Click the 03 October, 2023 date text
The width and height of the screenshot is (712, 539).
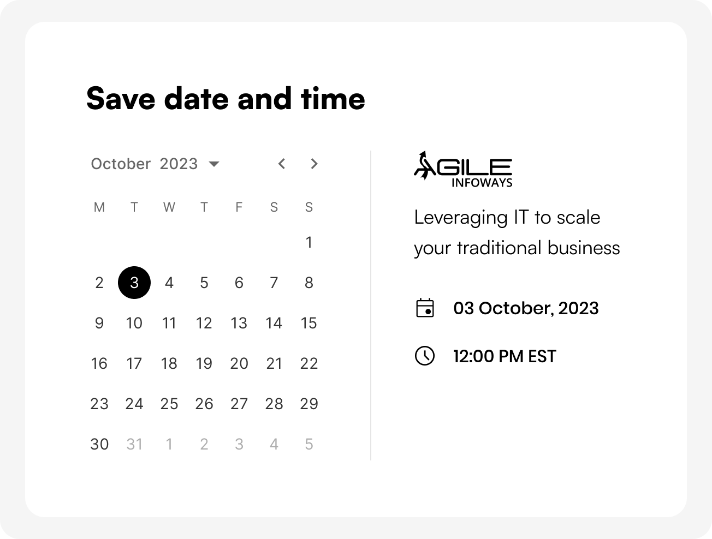[x=526, y=308]
